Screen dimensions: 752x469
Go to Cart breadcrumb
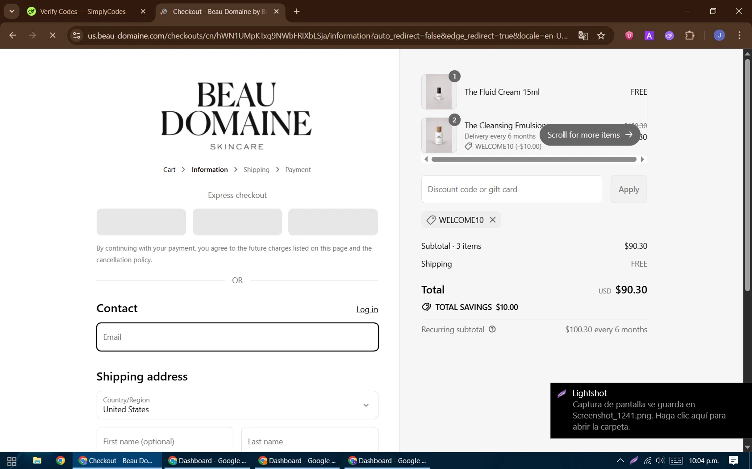(169, 170)
